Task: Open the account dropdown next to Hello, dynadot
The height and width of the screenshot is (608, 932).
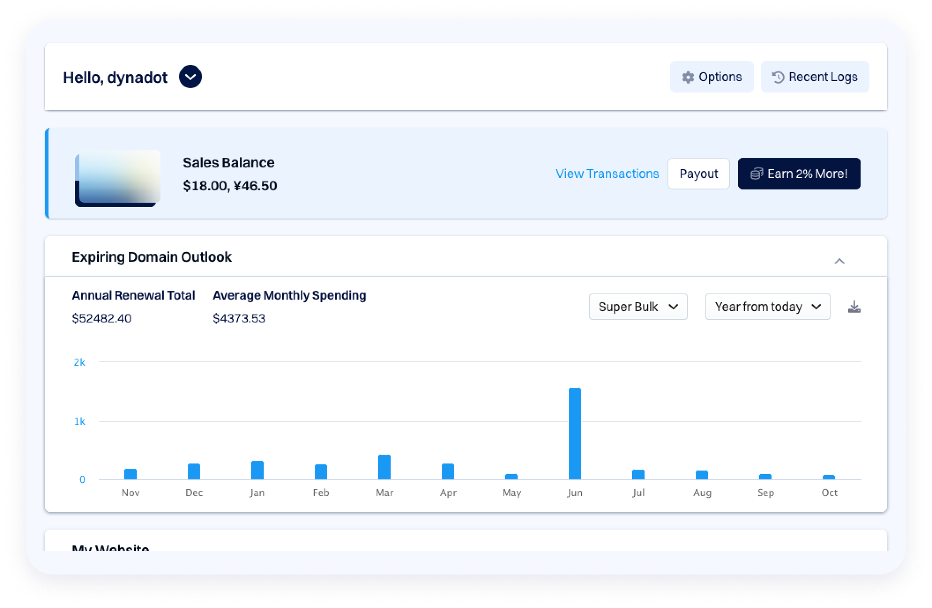Action: click(x=190, y=77)
